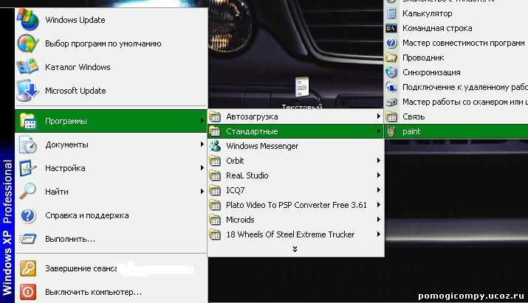Click the Windows Update globe icon

[x=27, y=20]
